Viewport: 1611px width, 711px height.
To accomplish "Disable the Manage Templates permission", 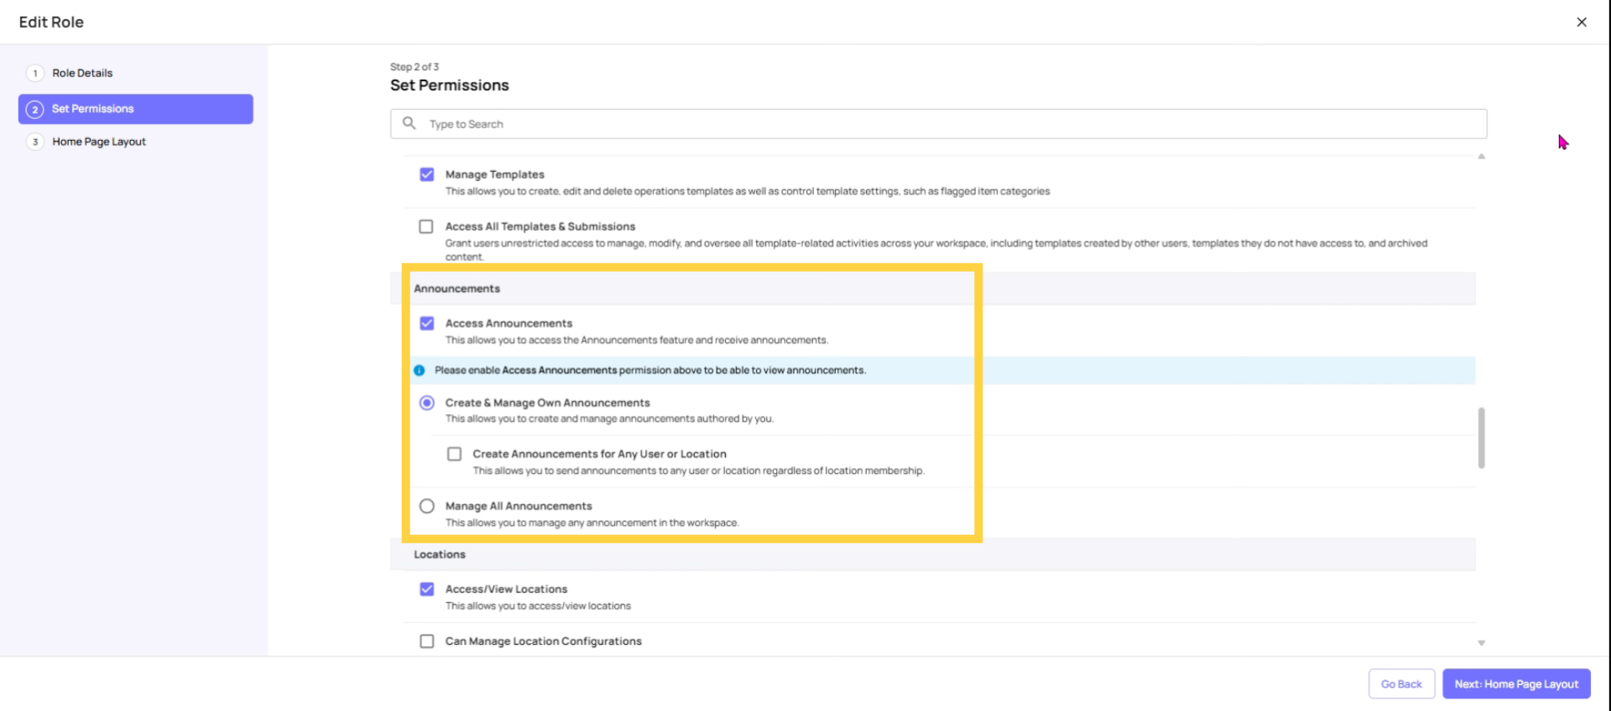I will pos(426,174).
